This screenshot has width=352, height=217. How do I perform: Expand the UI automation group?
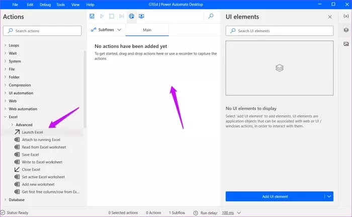pos(5,93)
